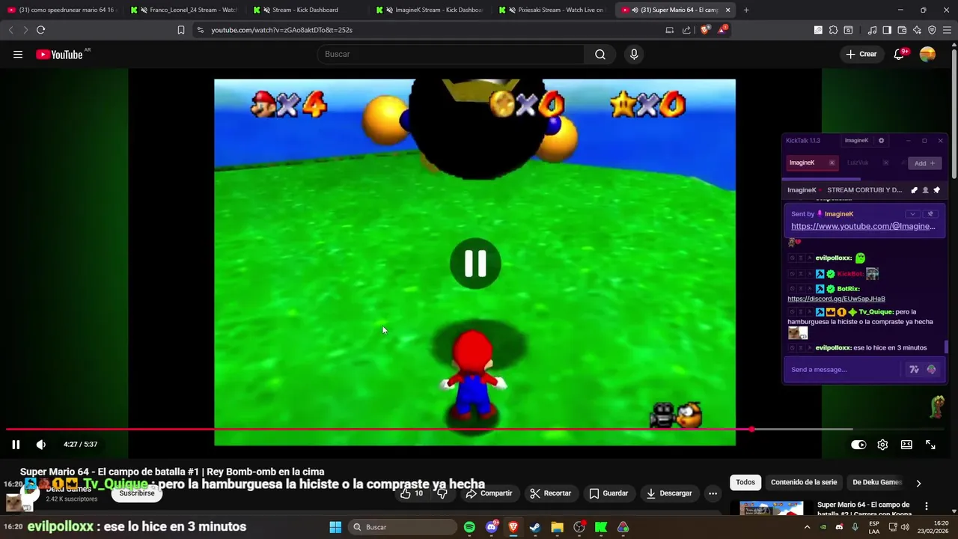This screenshot has width=958, height=539.
Task: Click the Descargar button
Action: pyautogui.click(x=669, y=493)
